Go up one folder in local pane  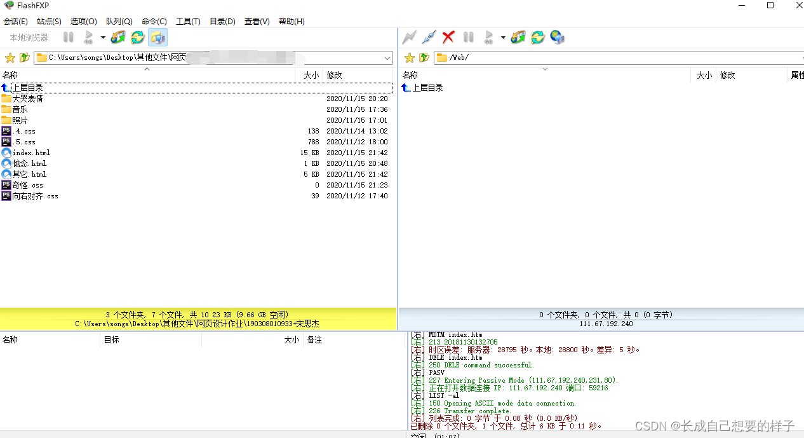click(x=25, y=58)
